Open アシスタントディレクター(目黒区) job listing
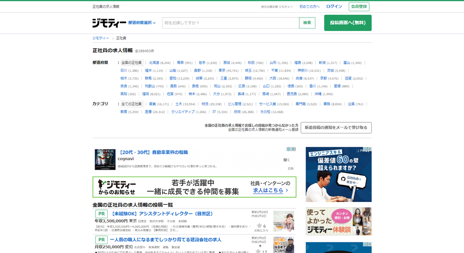 click(x=161, y=214)
